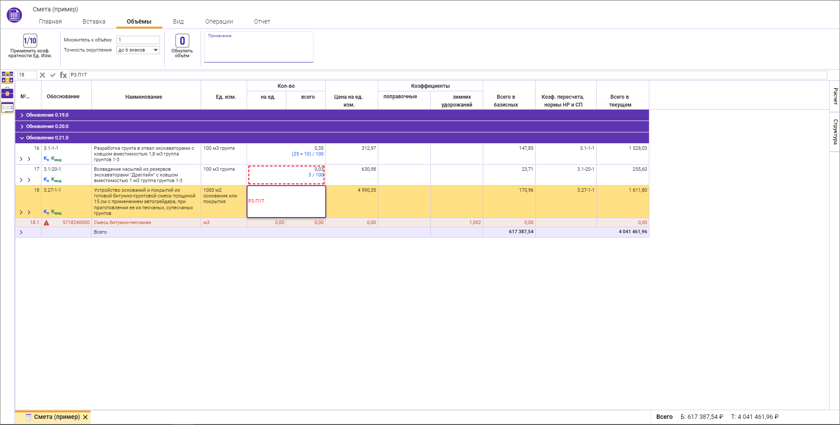Click the purple application logo icon
The height and width of the screenshot is (425, 840).
point(14,15)
